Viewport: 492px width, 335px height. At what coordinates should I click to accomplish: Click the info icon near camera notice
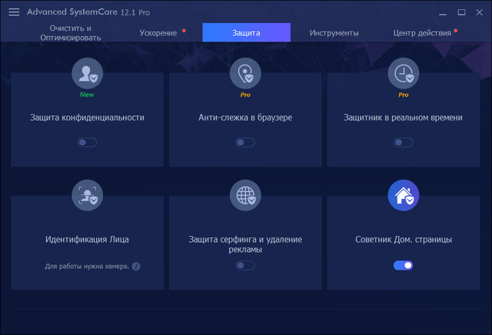(136, 267)
